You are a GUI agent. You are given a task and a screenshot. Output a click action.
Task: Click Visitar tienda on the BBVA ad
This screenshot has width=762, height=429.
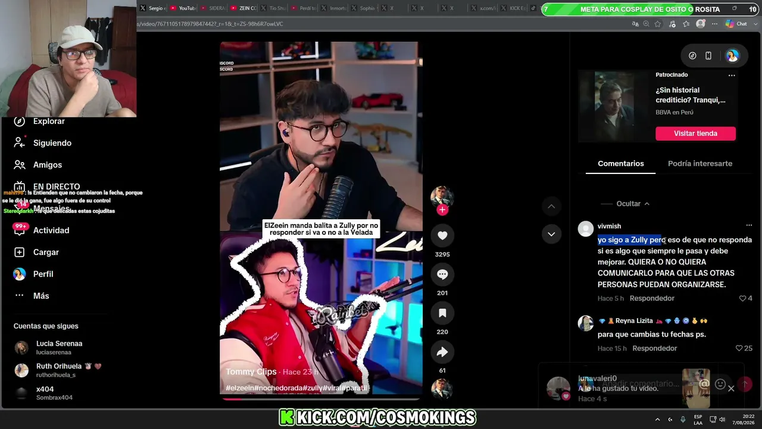[695, 133]
